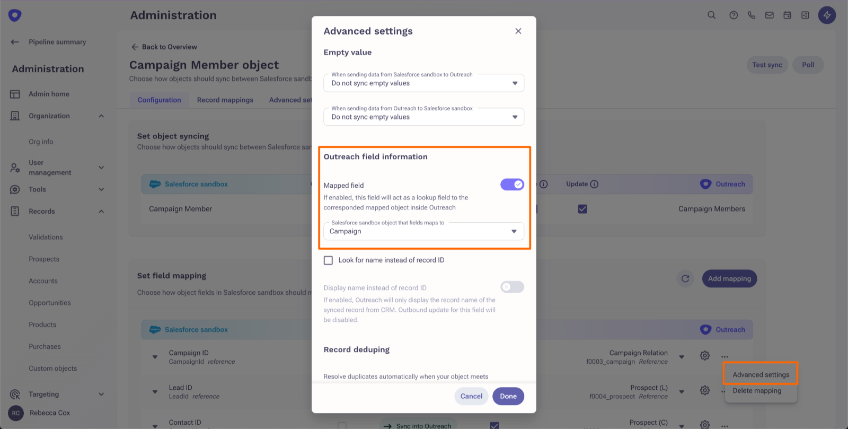
Task: Open the search icon in top bar
Action: [x=712, y=15]
